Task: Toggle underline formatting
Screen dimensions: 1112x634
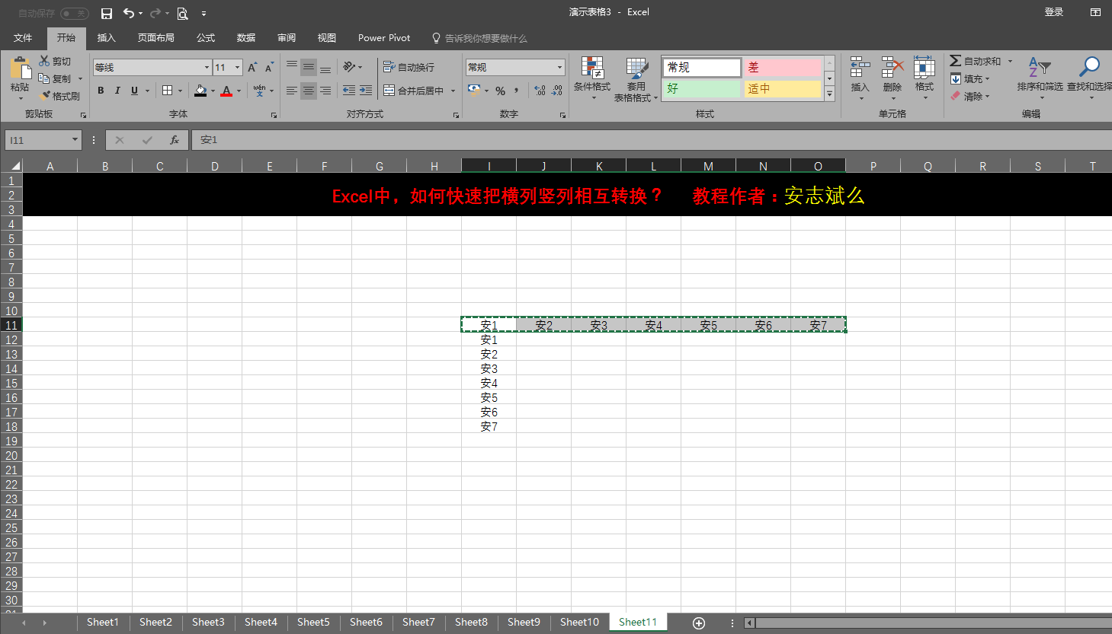Action: tap(135, 91)
